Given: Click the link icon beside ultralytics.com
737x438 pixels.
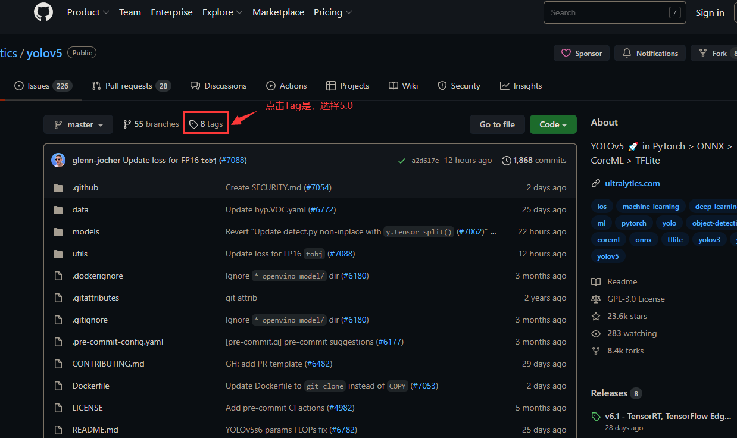Looking at the screenshot, I should [x=595, y=184].
